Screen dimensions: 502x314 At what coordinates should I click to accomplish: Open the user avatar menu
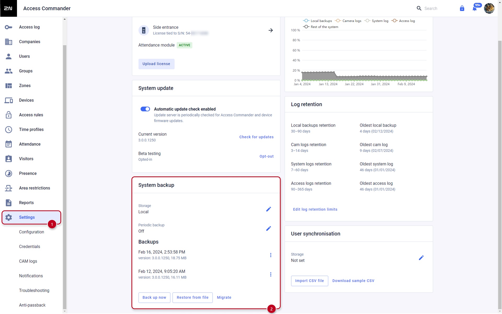tap(489, 8)
